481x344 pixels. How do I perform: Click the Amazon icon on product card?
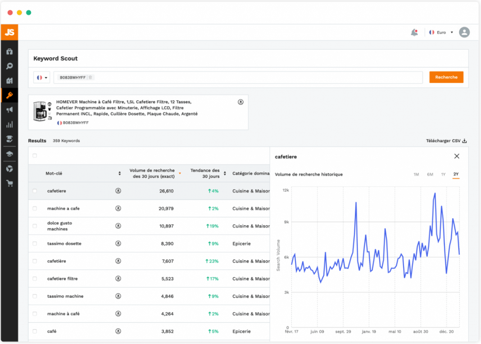[x=240, y=102]
